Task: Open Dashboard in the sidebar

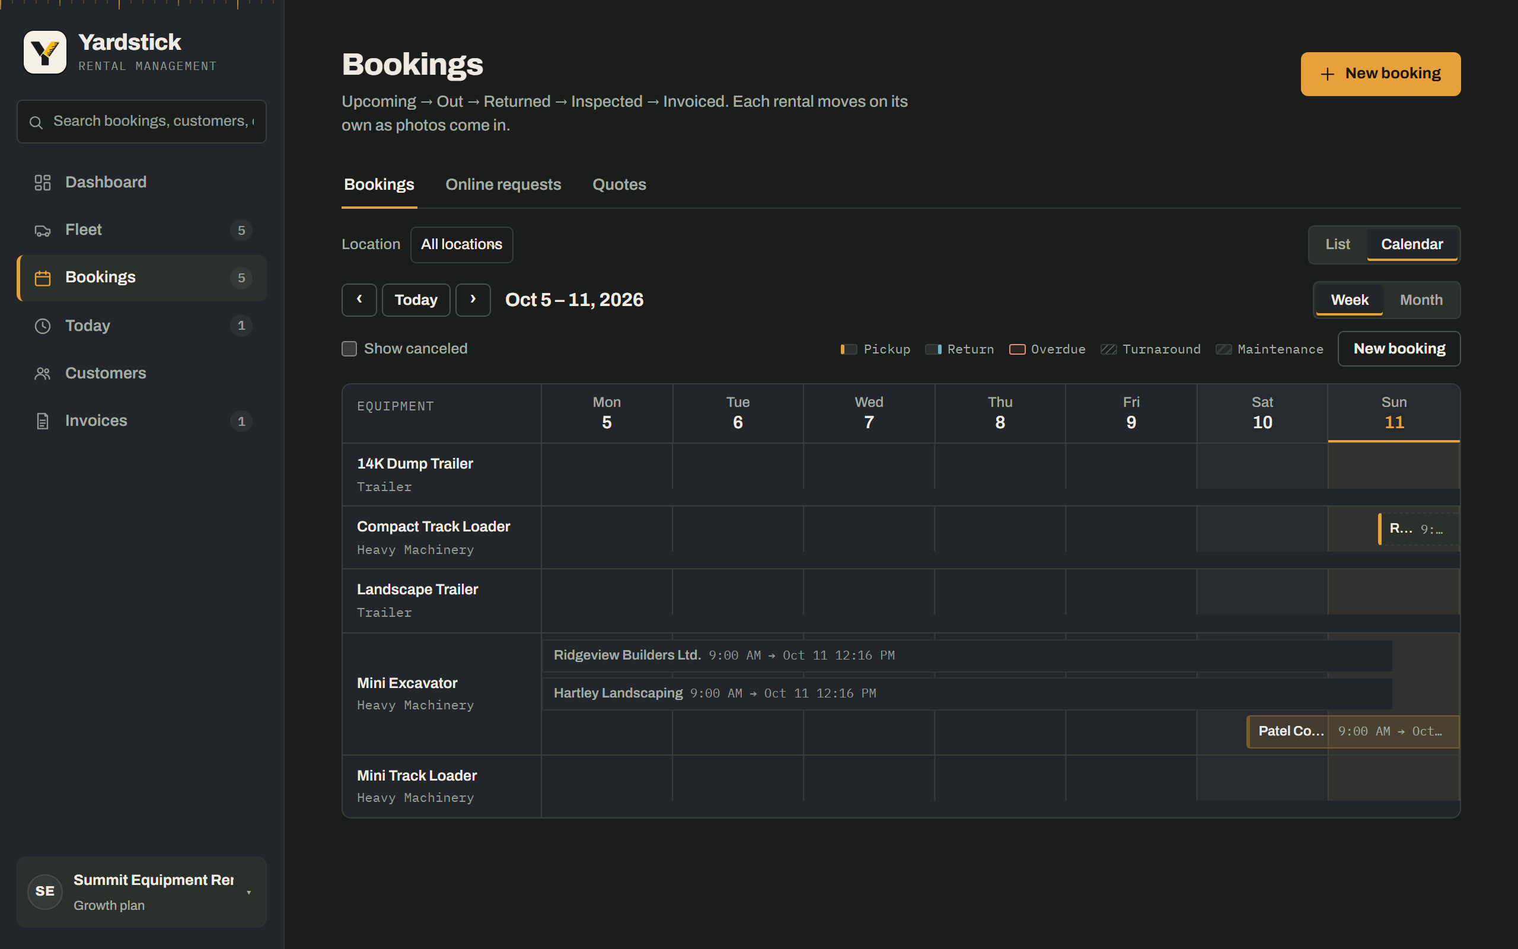Action: pos(142,183)
